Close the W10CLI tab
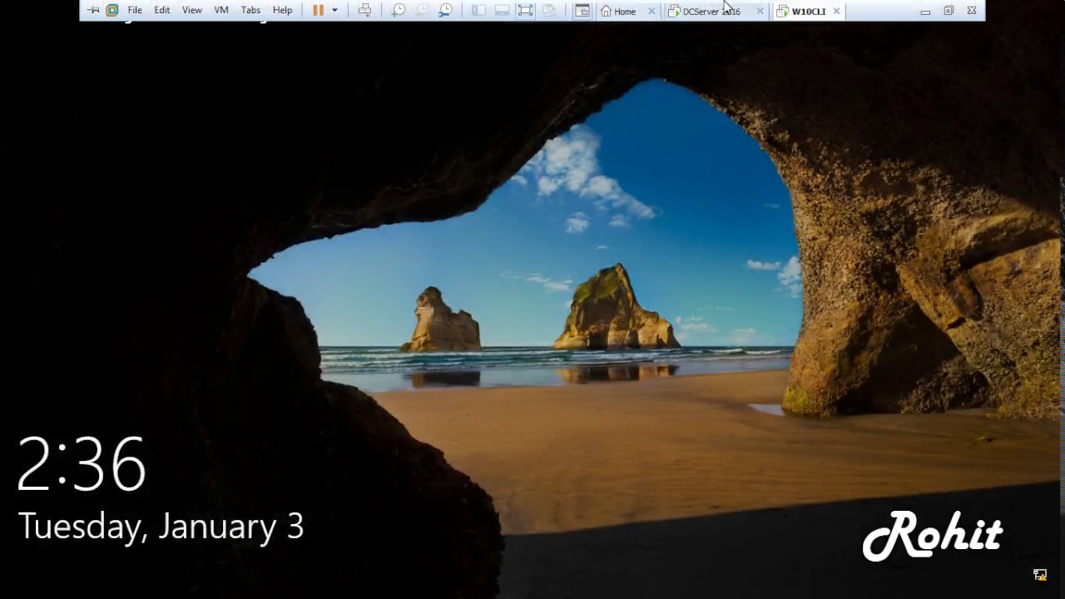Viewport: 1065px width, 599px height. click(836, 11)
